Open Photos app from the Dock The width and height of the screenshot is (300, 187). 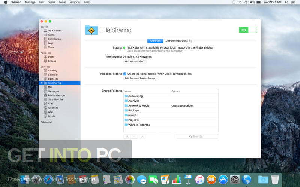[130, 180]
